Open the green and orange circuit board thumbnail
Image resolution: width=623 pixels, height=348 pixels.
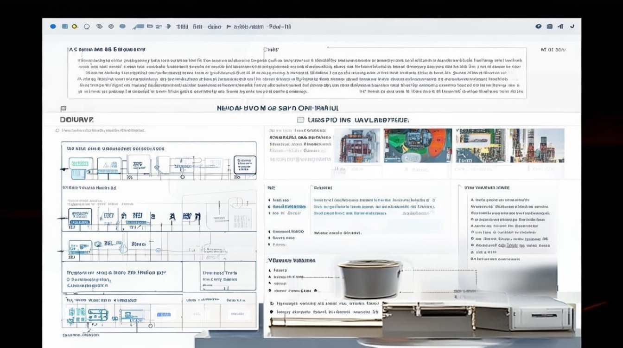[x=418, y=145]
